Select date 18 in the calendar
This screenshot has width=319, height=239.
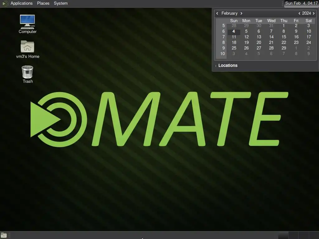pos(234,42)
